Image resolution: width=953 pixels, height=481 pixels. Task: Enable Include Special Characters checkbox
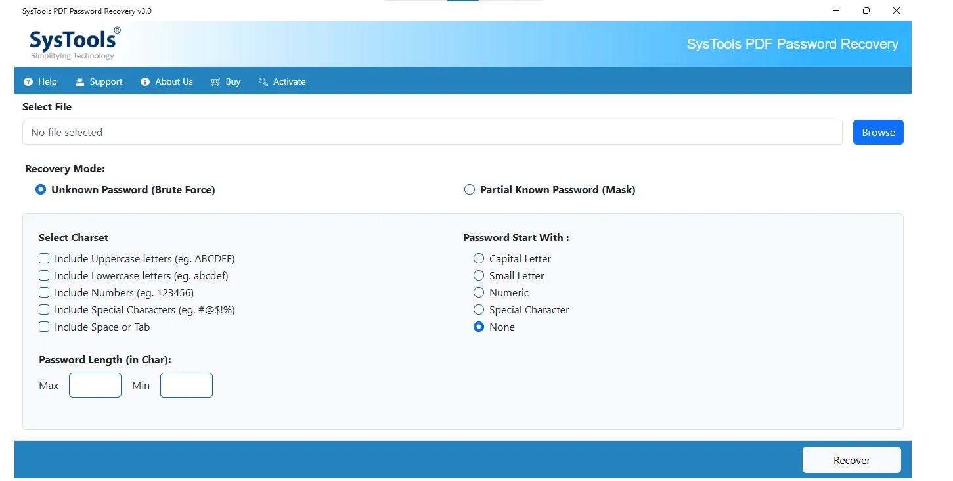tap(44, 309)
